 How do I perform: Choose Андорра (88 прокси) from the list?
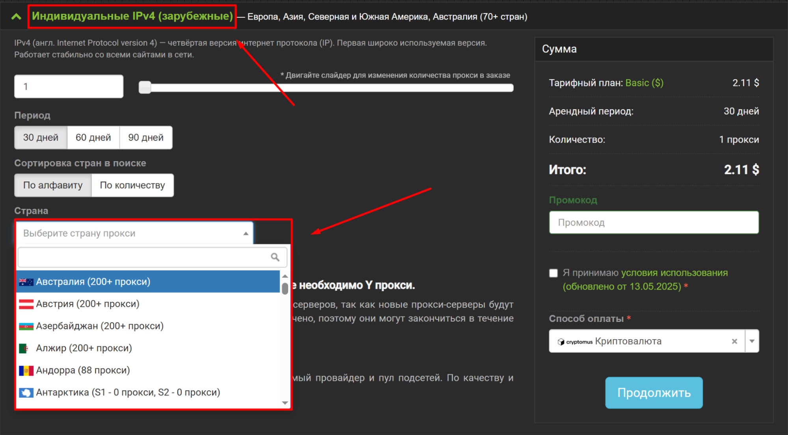[83, 370]
